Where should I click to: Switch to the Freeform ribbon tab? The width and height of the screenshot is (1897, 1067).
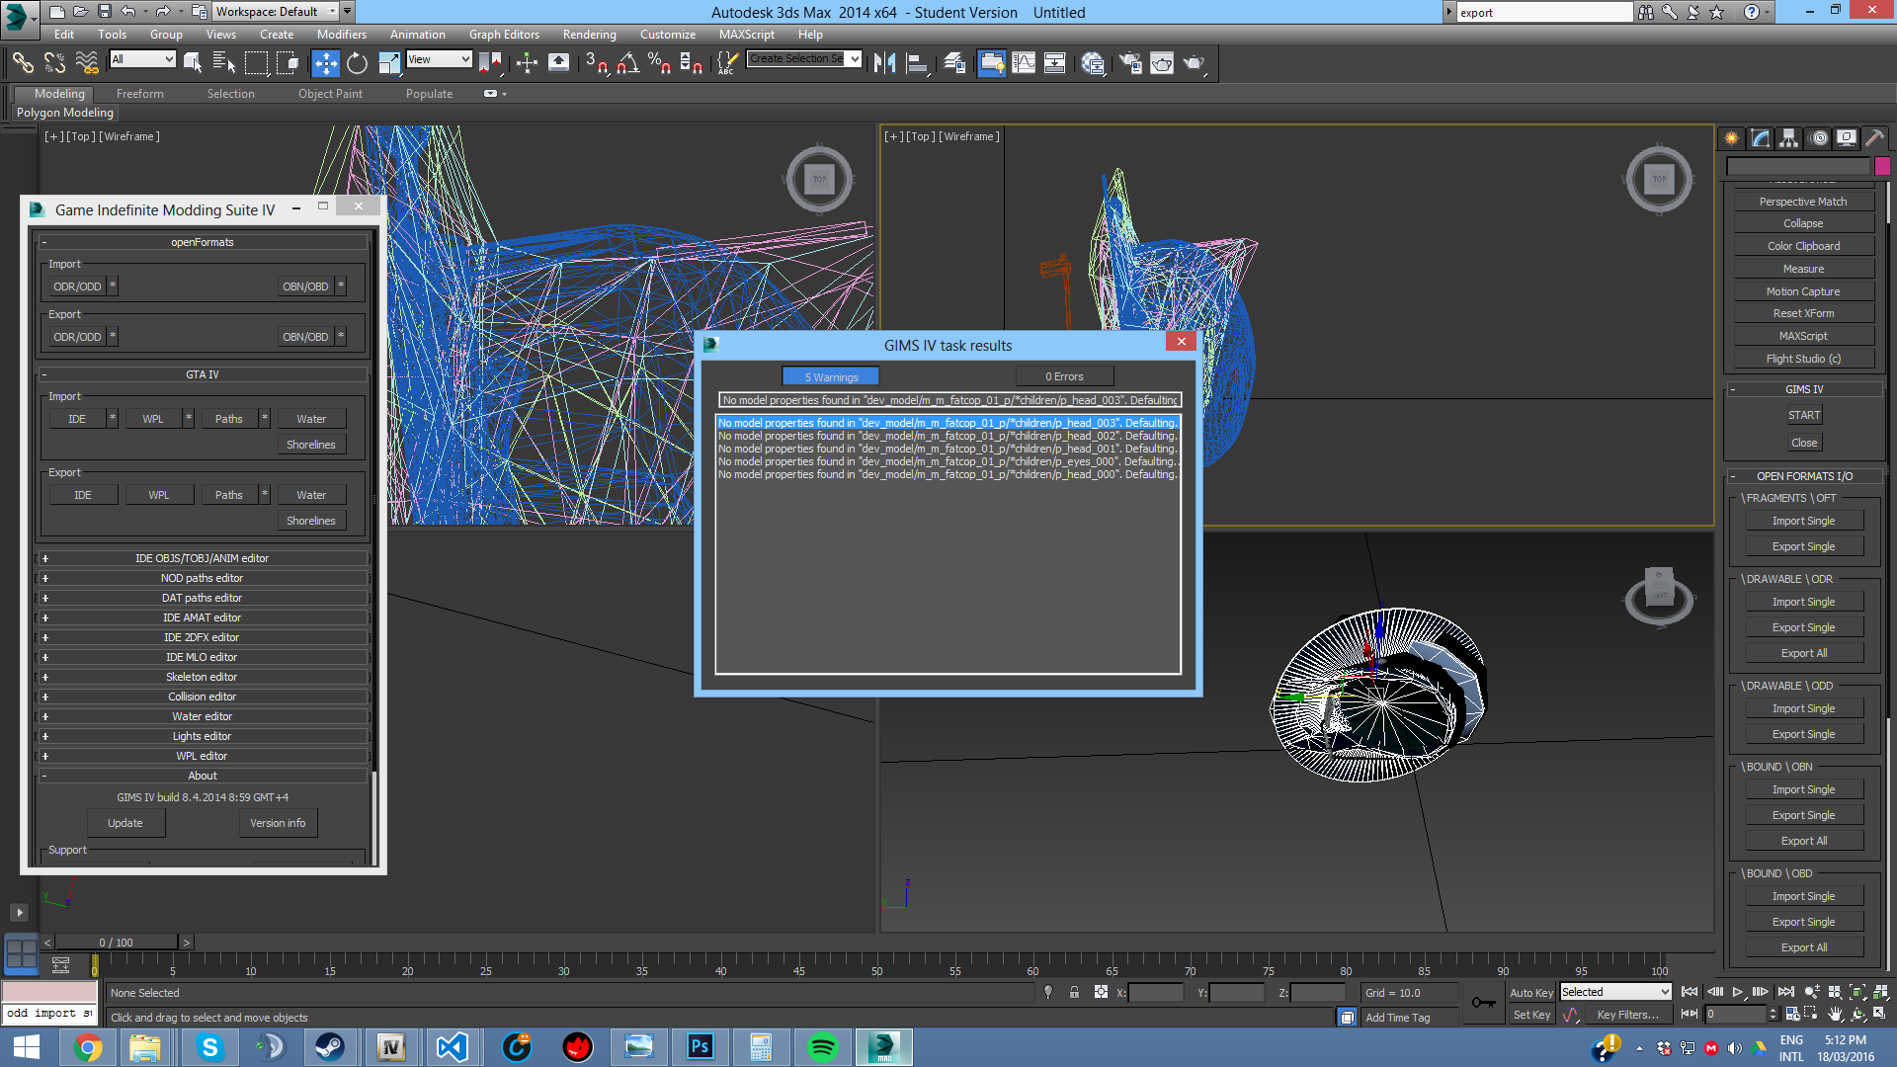(x=139, y=94)
